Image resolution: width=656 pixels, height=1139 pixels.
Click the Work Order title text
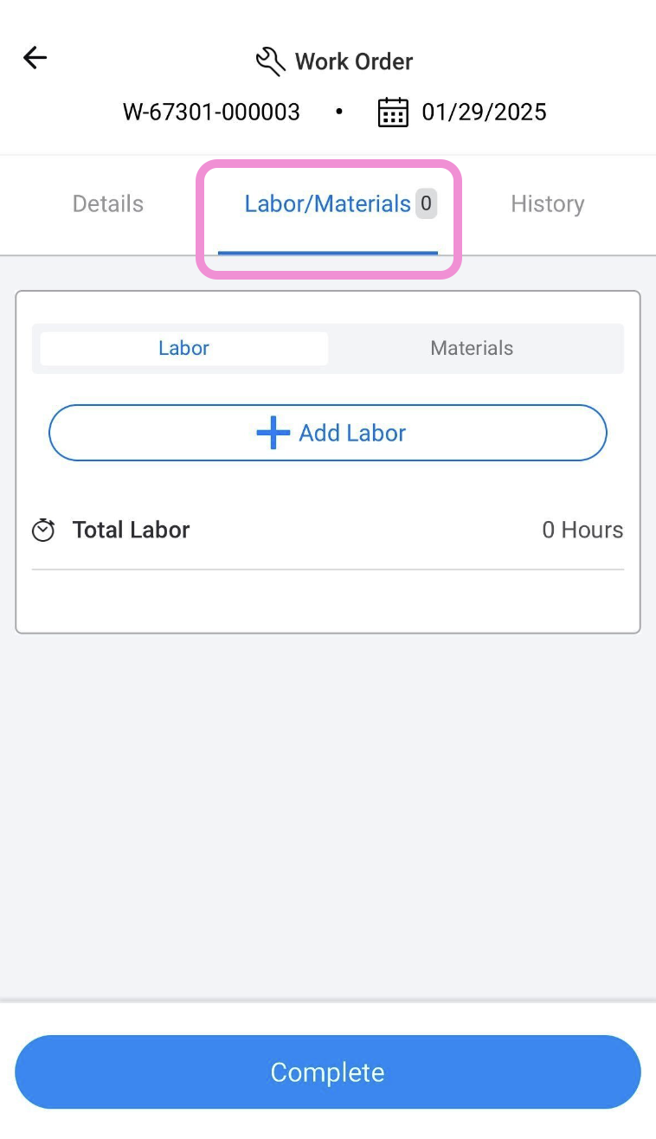pos(354,61)
